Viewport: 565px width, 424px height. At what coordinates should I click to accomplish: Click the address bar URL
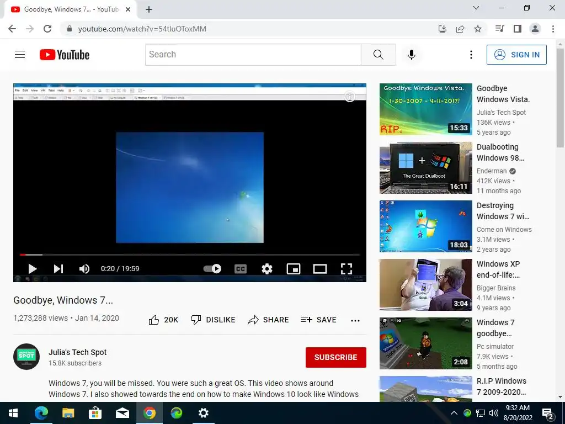tap(142, 29)
